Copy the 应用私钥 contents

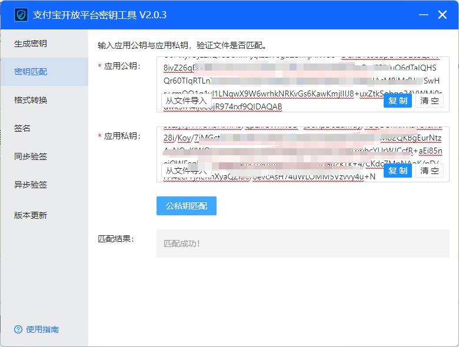(398, 171)
